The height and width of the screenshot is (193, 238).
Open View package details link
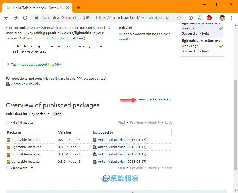coord(155,99)
